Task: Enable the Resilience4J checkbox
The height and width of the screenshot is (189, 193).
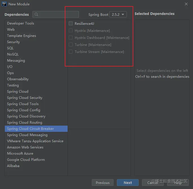Action: (71, 23)
